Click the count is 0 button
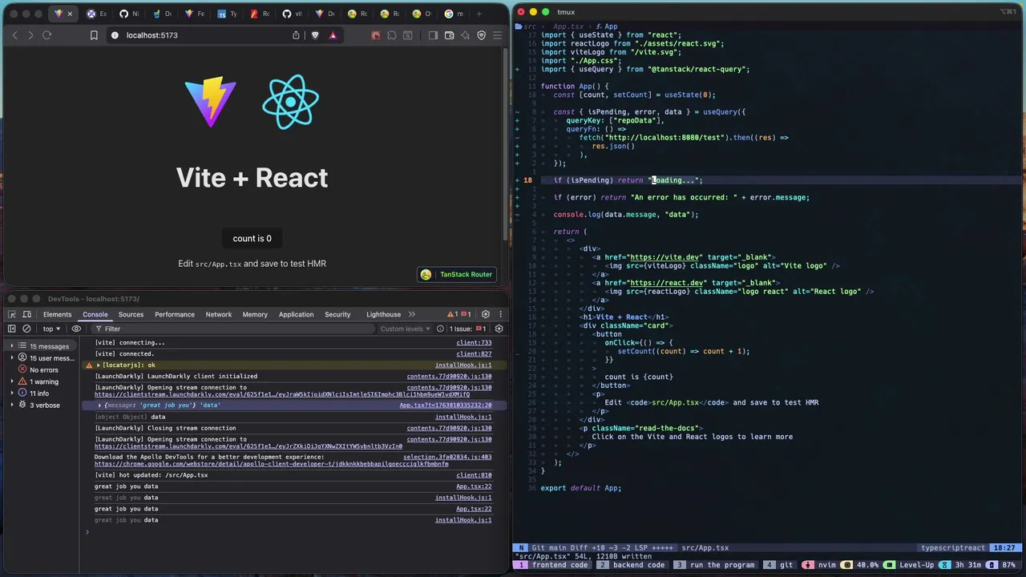The height and width of the screenshot is (577, 1026). (252, 238)
